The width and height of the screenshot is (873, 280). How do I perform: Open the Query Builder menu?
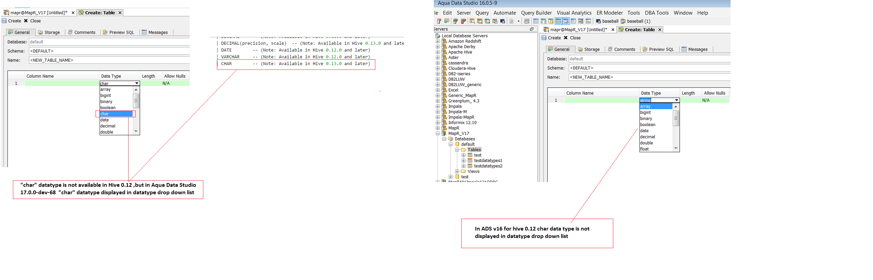536,13
